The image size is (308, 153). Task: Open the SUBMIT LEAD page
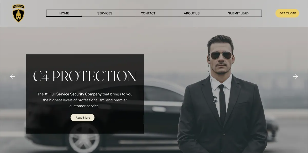(x=238, y=13)
